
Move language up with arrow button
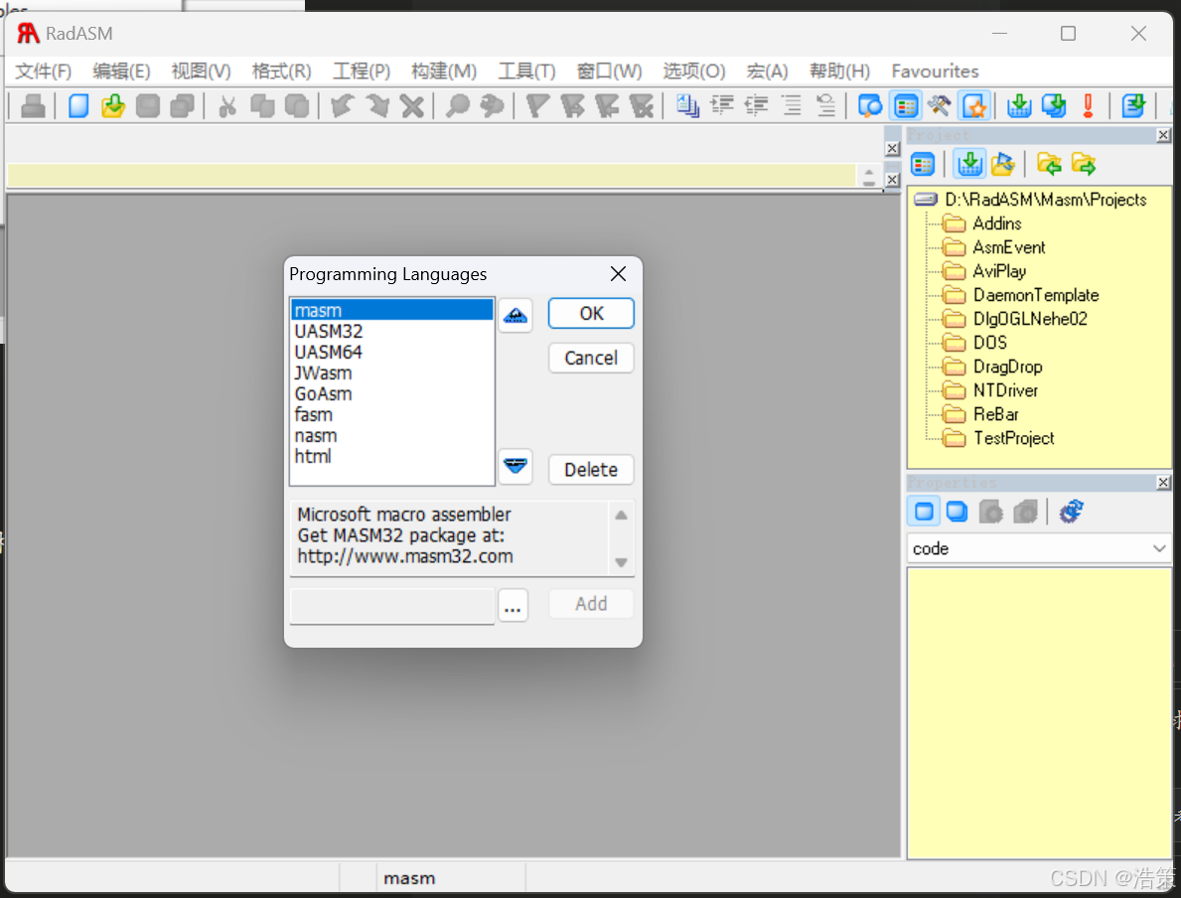[x=516, y=316]
